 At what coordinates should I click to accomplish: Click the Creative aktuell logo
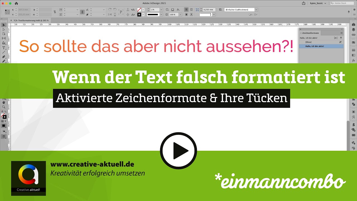28,178
